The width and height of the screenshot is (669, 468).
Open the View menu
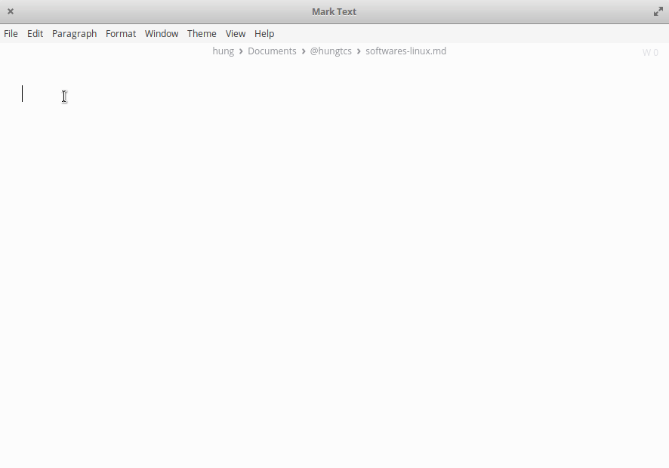pos(236,33)
